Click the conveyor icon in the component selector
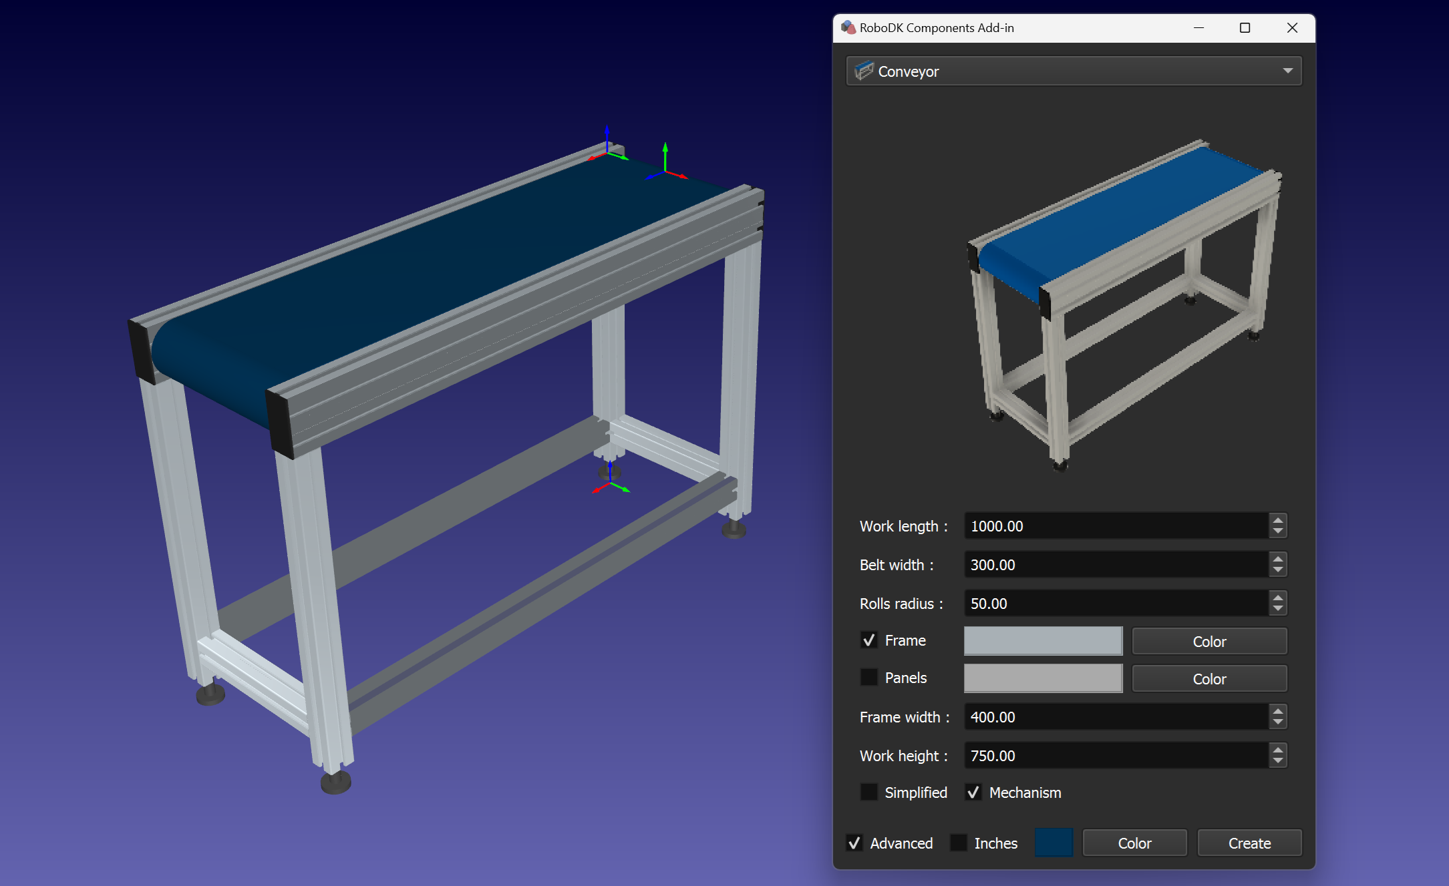The height and width of the screenshot is (886, 1449). (x=865, y=71)
